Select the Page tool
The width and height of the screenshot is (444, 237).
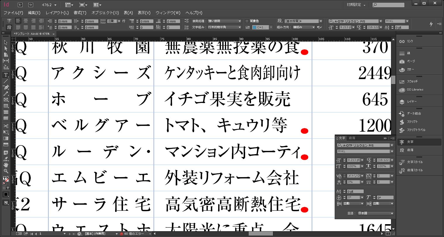pos(6,55)
